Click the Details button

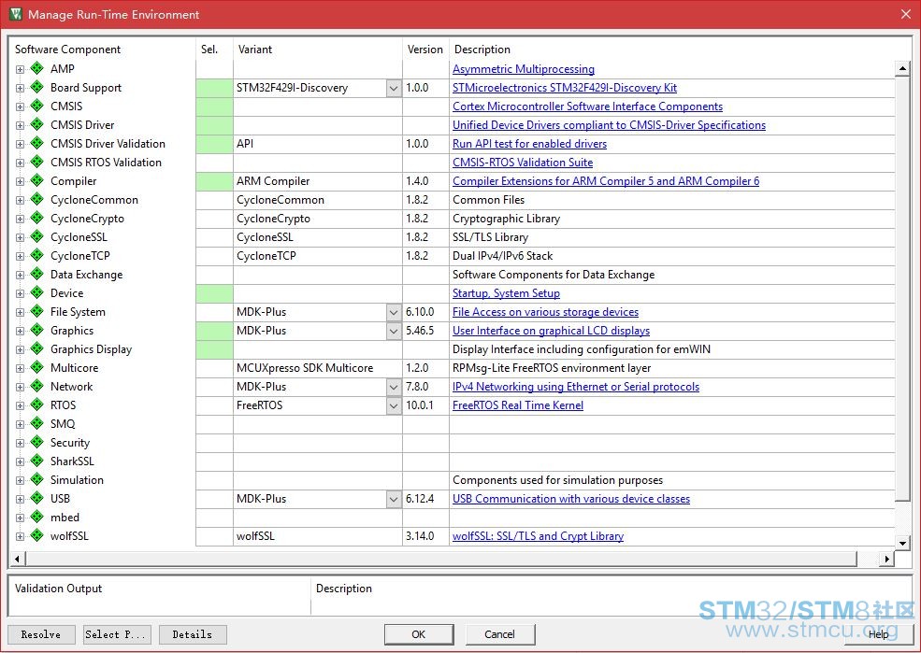[x=193, y=634]
